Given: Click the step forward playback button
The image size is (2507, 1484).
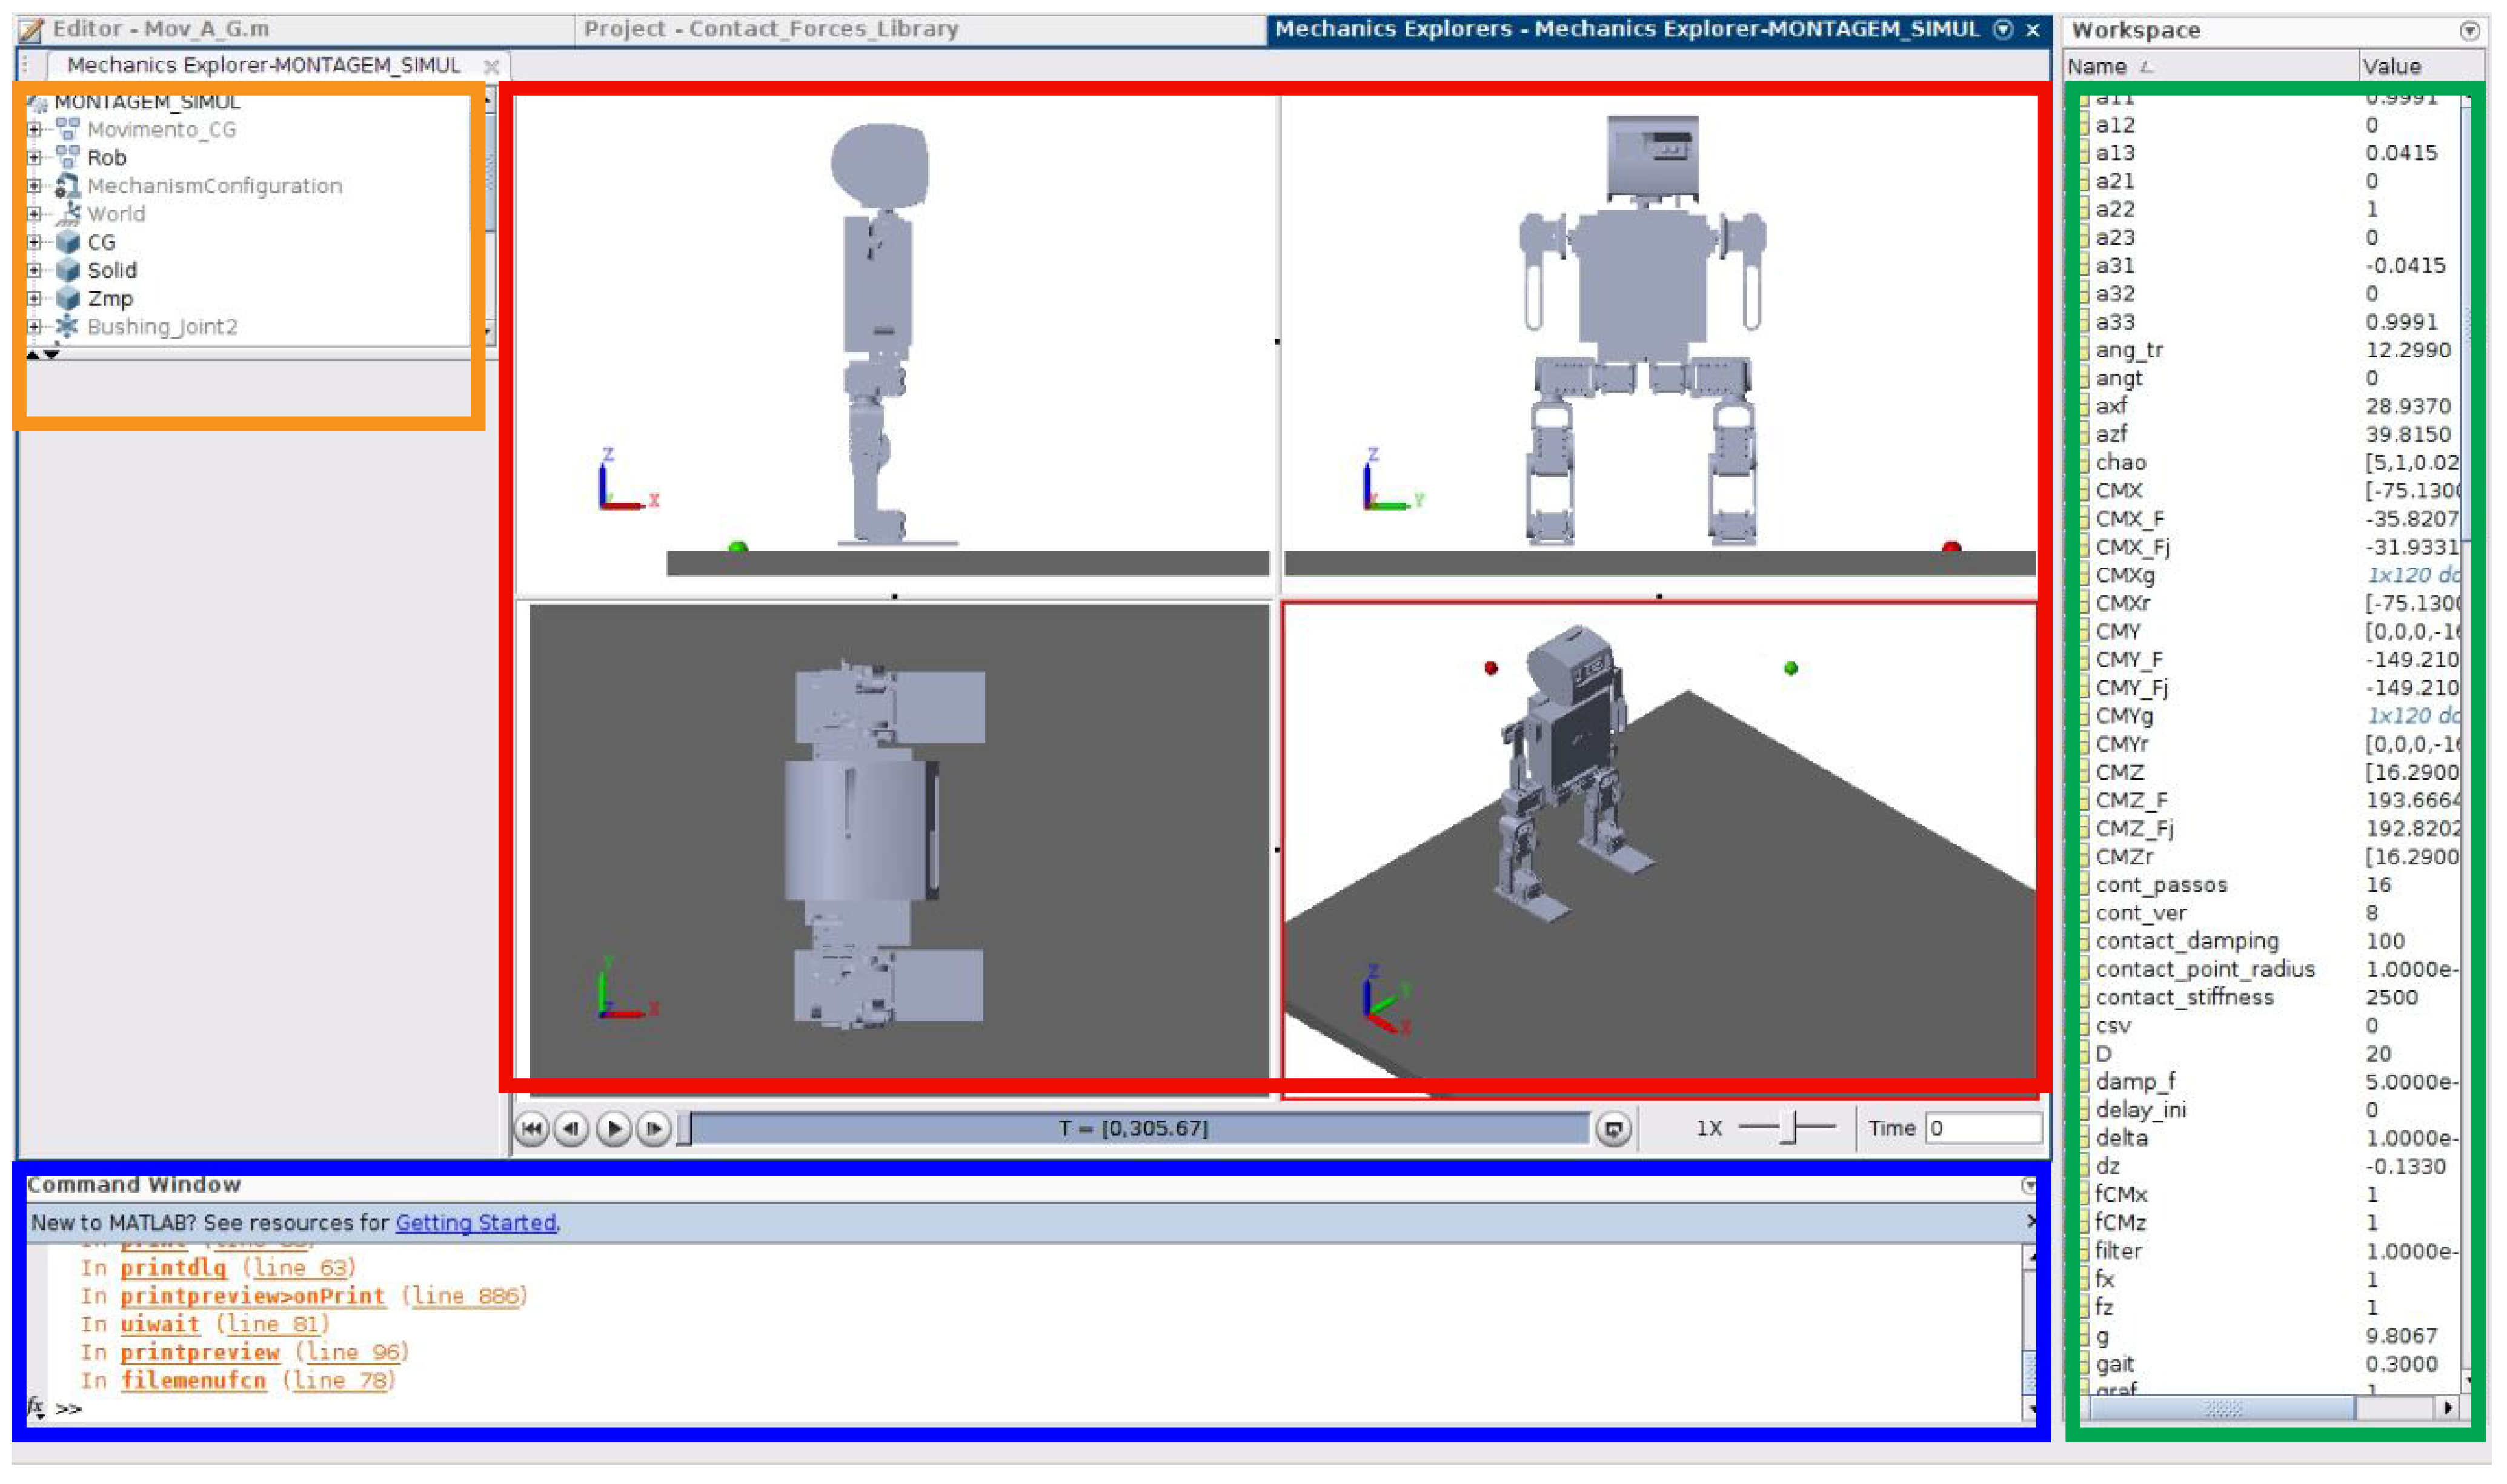Looking at the screenshot, I should [x=654, y=1129].
